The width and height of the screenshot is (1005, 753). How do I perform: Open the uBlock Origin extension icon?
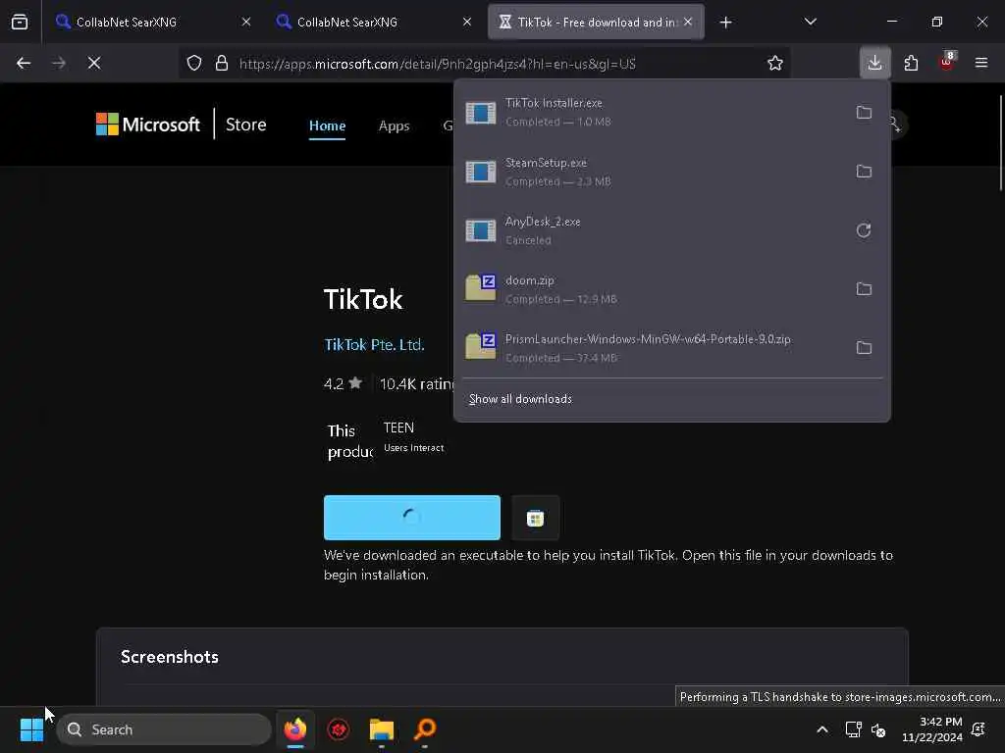946,63
